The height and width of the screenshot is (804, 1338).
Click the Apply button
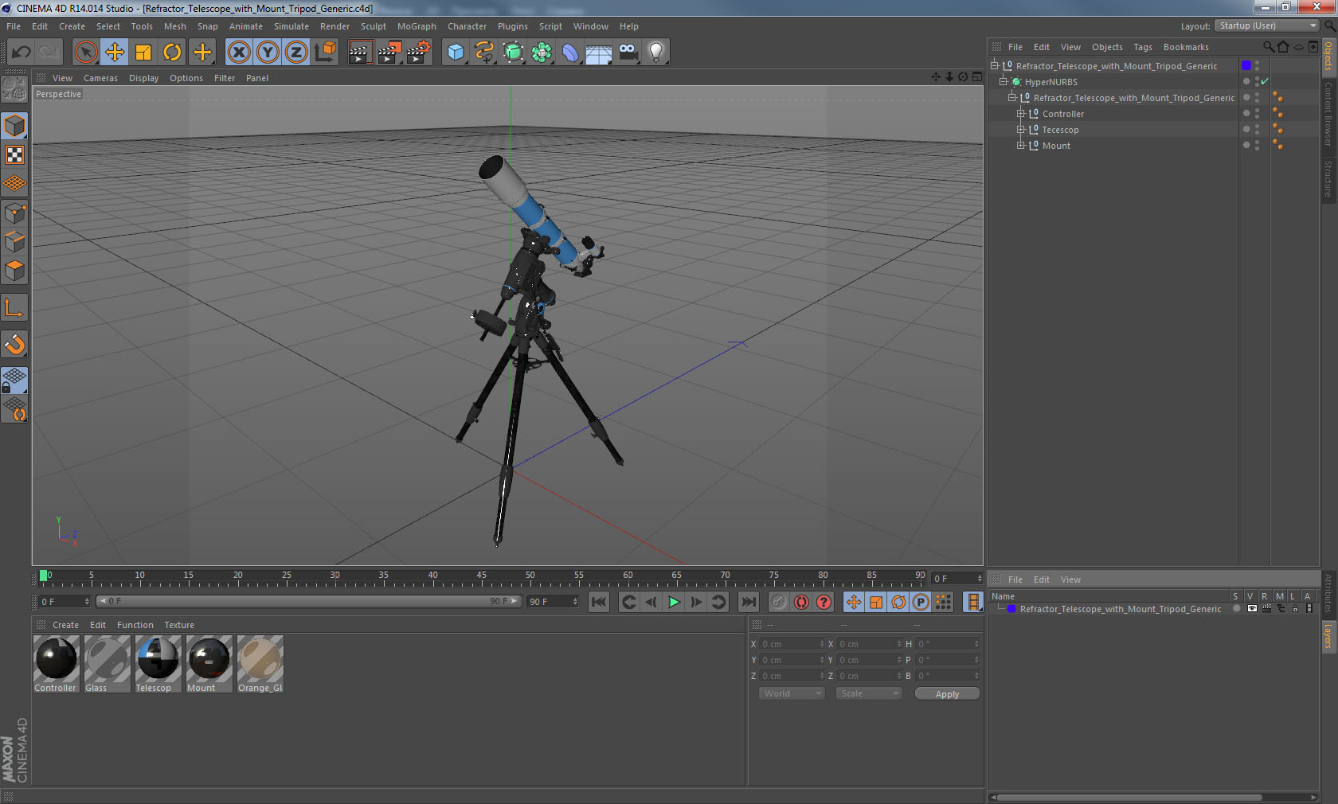(x=947, y=694)
